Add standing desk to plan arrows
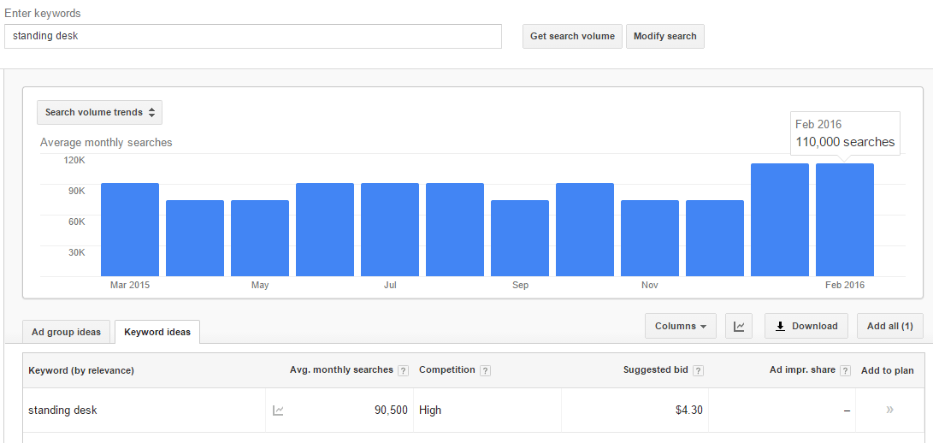The width and height of the screenshot is (933, 443). click(x=889, y=410)
